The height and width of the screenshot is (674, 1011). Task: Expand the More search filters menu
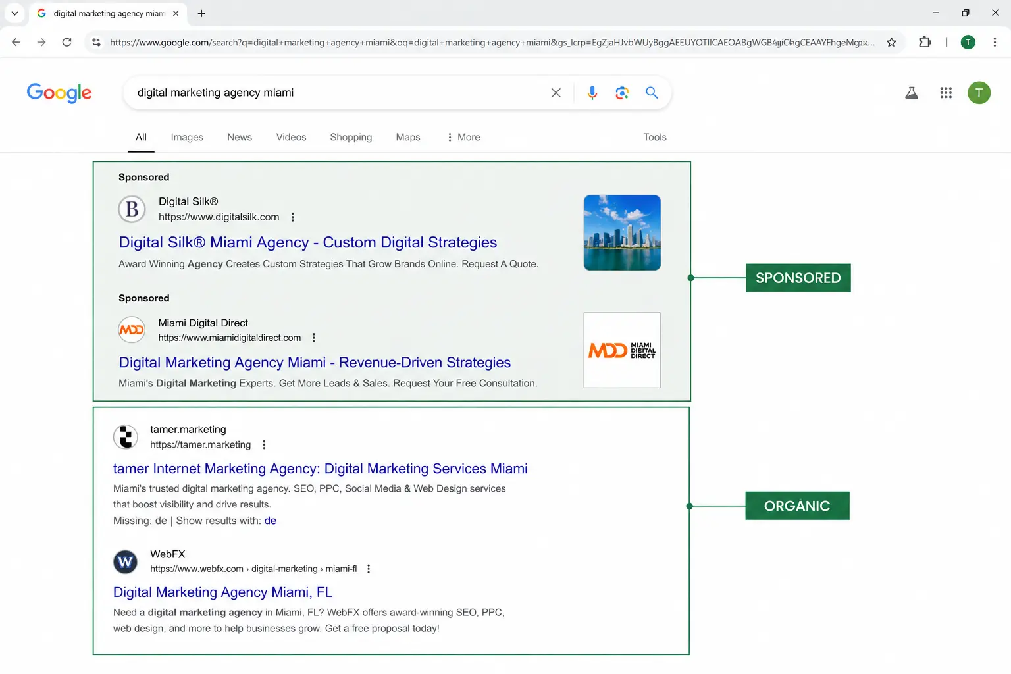463,137
